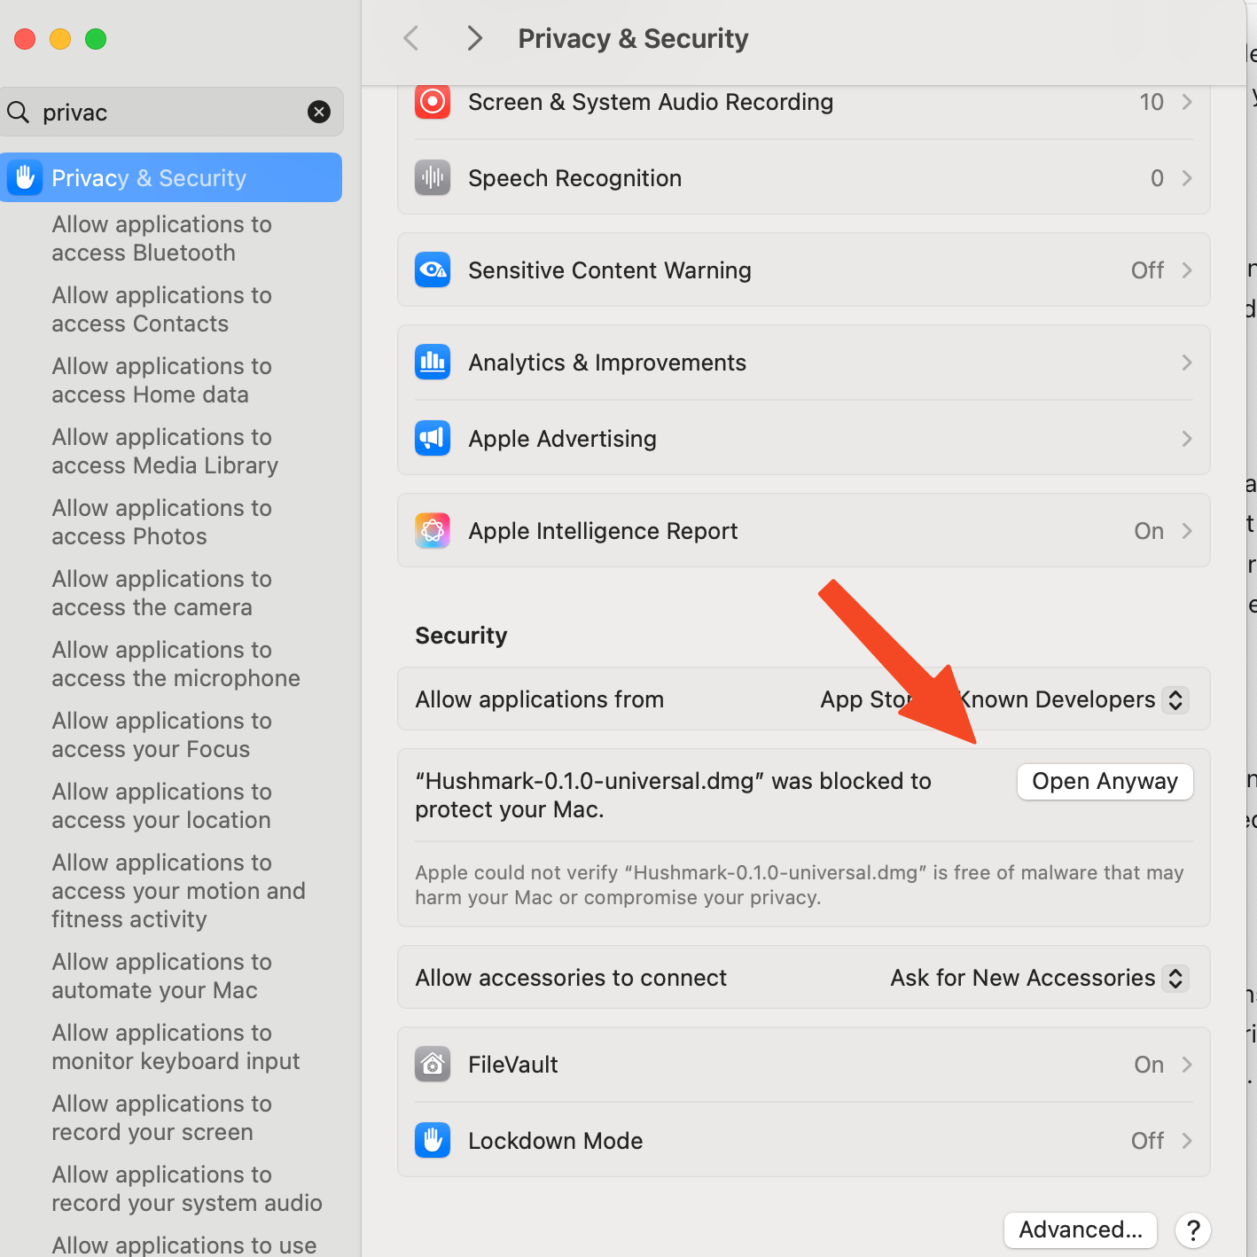Click the Open Anyway button
The height and width of the screenshot is (1257, 1257).
click(x=1105, y=782)
